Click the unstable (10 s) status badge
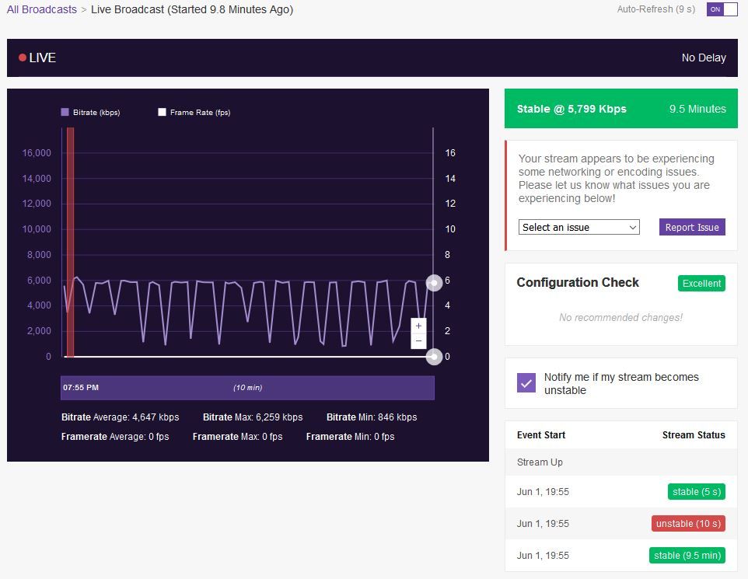 point(688,524)
